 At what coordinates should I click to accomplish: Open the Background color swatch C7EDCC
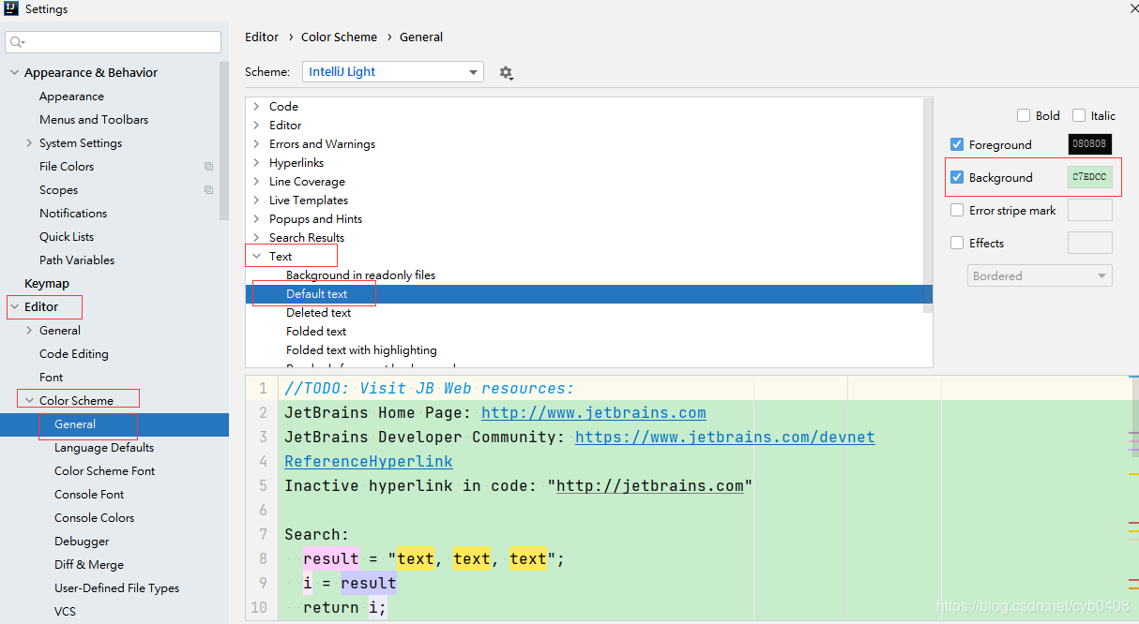[1090, 177]
